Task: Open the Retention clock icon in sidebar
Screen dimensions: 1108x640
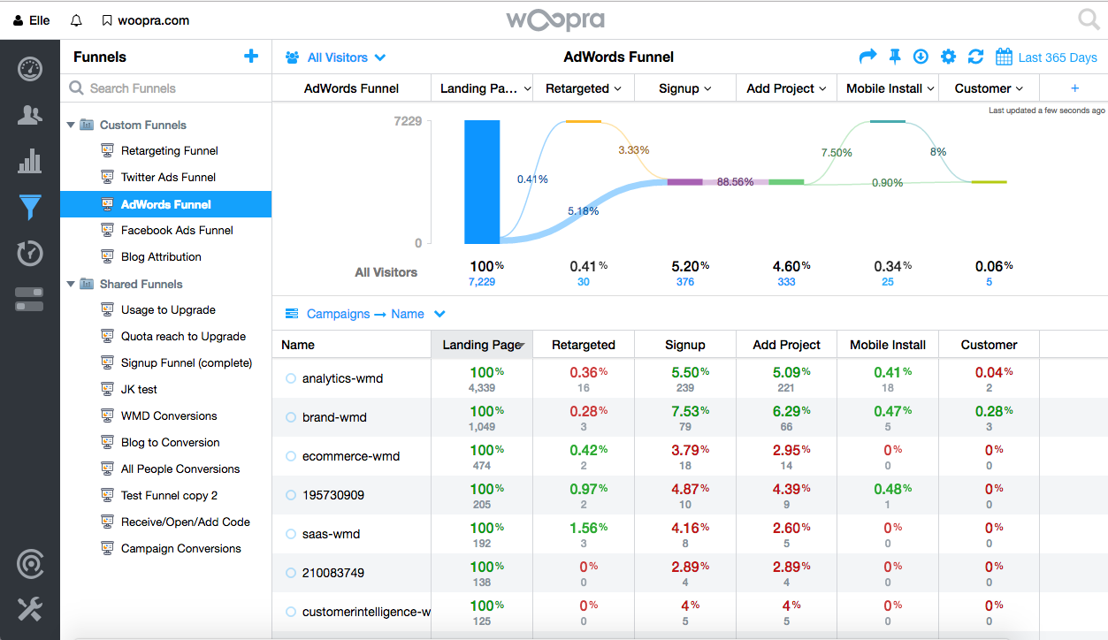Action: 30,254
